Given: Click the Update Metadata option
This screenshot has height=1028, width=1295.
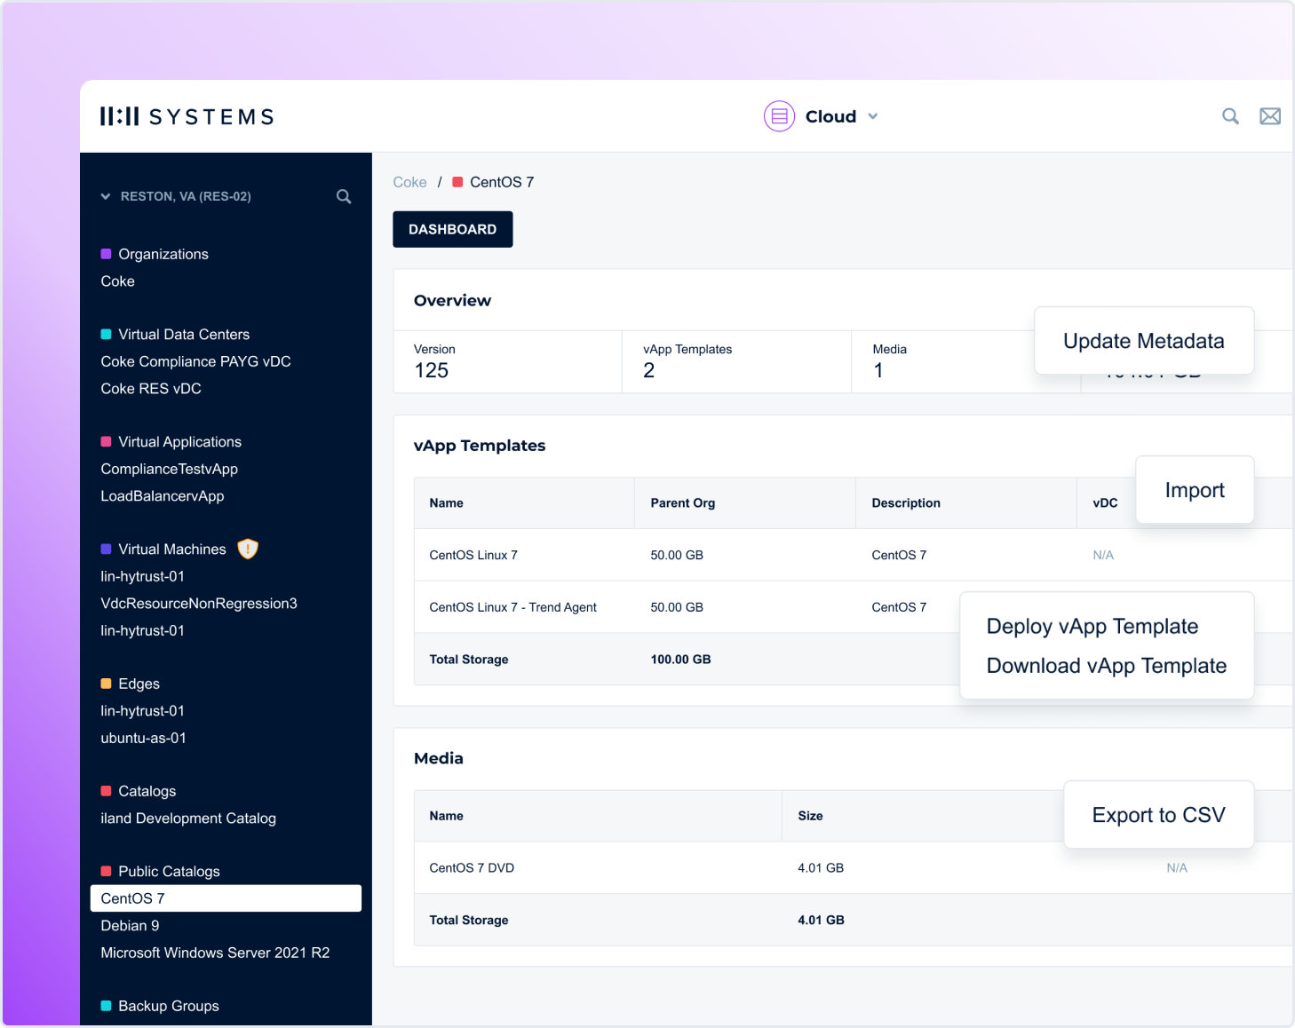Looking at the screenshot, I should coord(1143,341).
